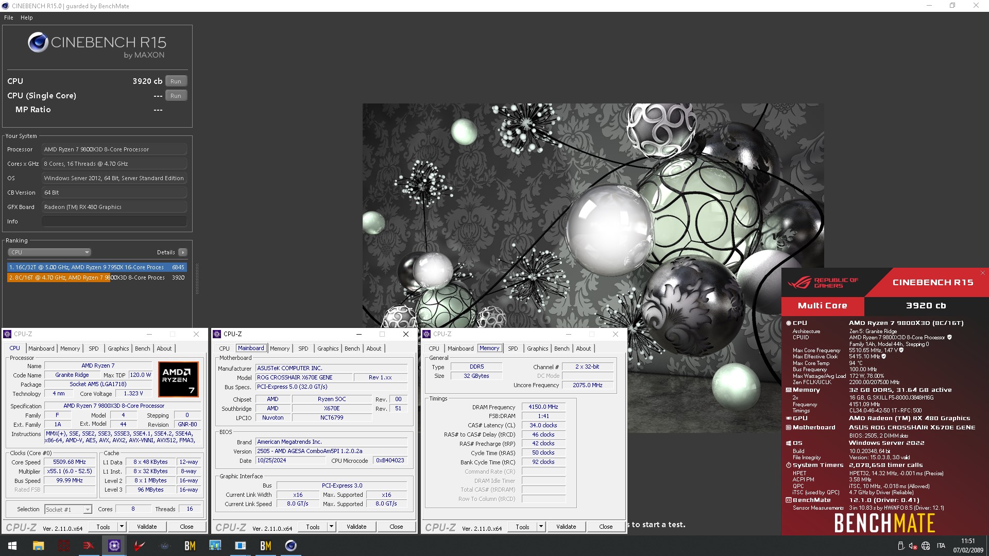The height and width of the screenshot is (556, 989).
Task: Open the Help menu in Cinebench
Action: pos(27,18)
